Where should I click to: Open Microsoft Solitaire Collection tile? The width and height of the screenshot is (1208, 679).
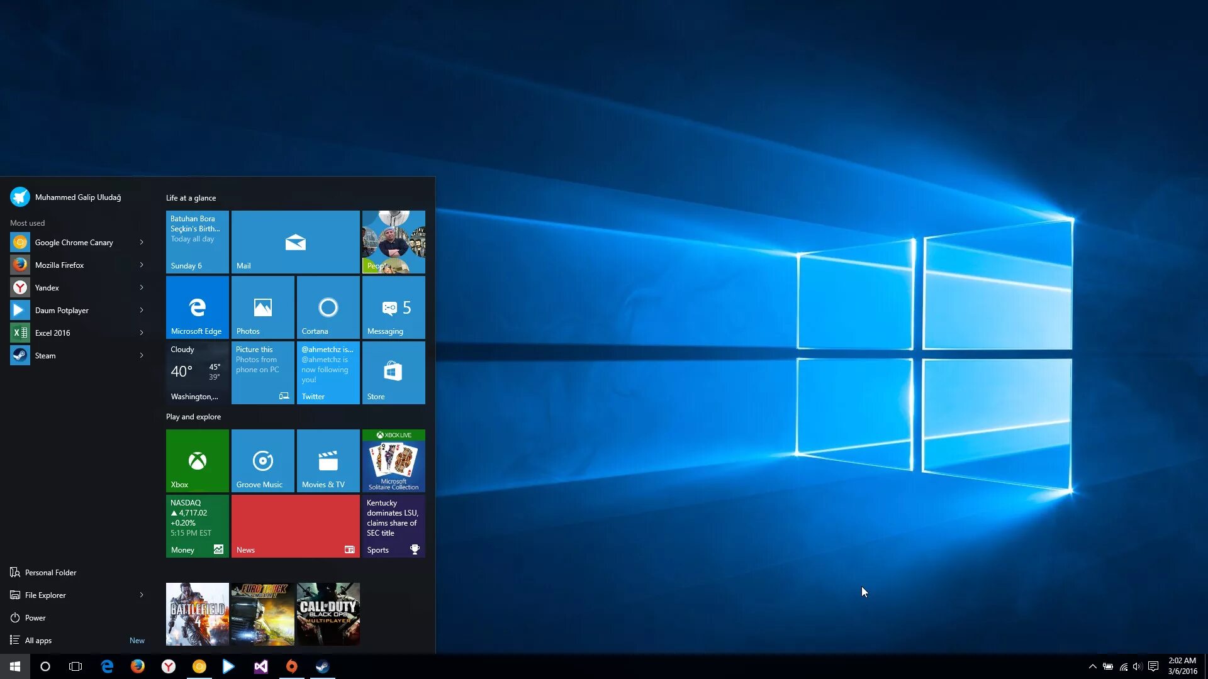[x=393, y=460]
